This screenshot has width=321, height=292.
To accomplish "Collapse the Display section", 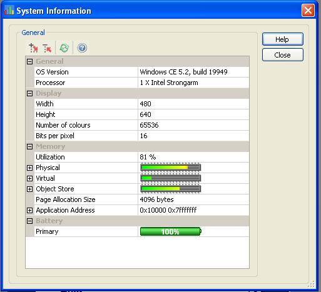I will pos(29,93).
